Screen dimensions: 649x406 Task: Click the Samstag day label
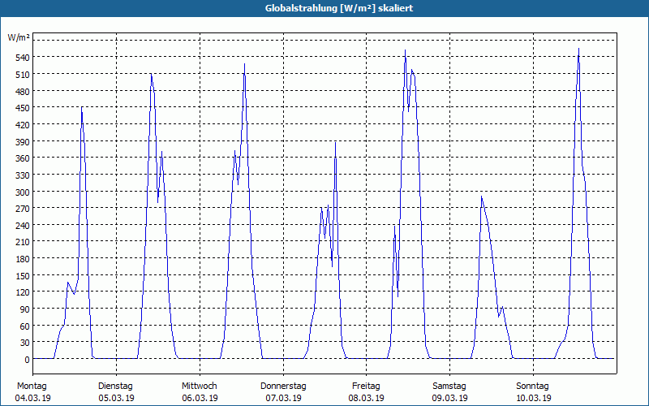click(x=449, y=387)
